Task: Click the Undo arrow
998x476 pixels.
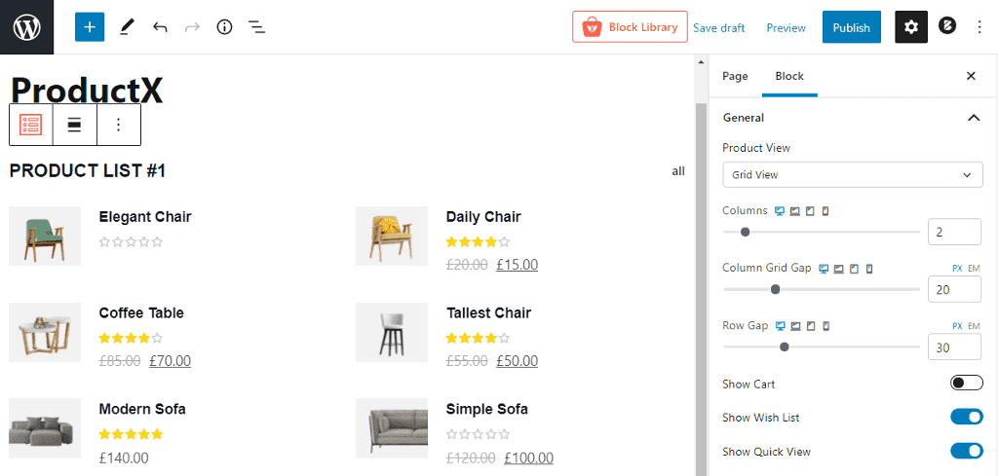Action: 160,27
